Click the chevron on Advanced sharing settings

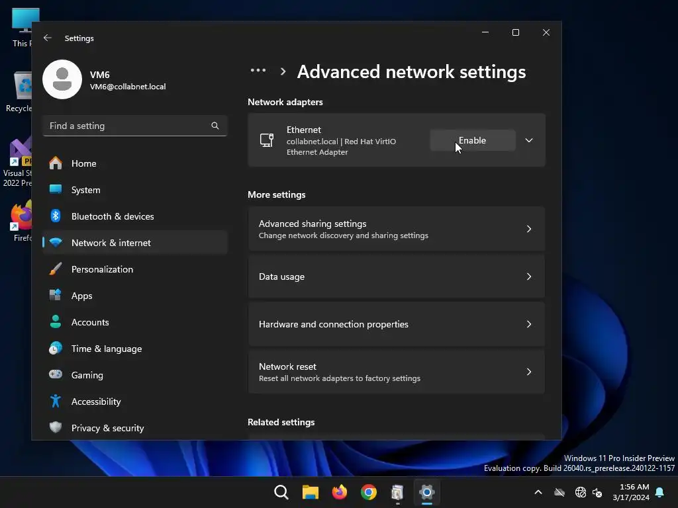pyautogui.click(x=529, y=229)
